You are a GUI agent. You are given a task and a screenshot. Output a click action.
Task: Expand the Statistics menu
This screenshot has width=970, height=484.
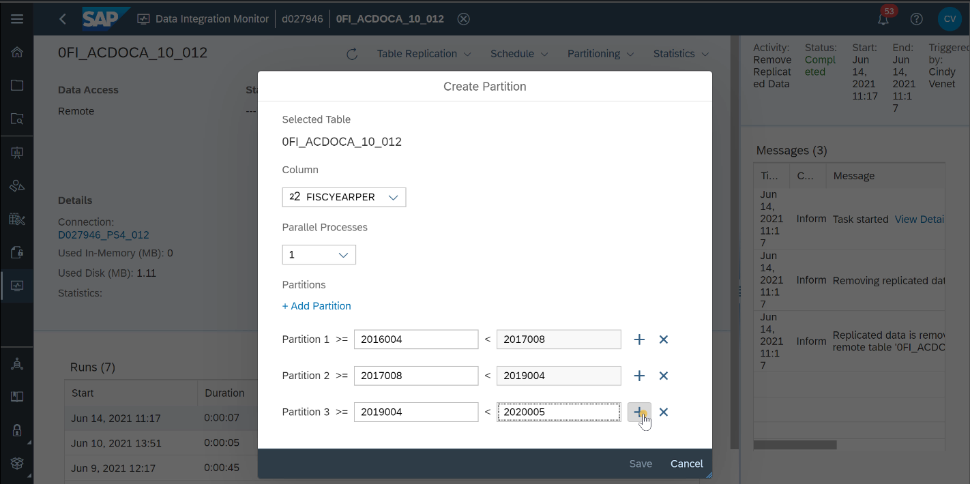pyautogui.click(x=681, y=54)
